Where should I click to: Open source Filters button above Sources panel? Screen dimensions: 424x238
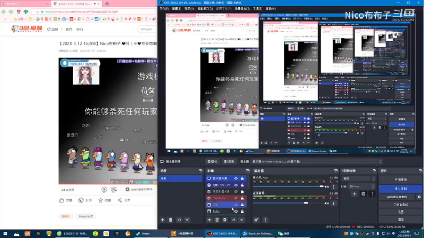point(229,162)
